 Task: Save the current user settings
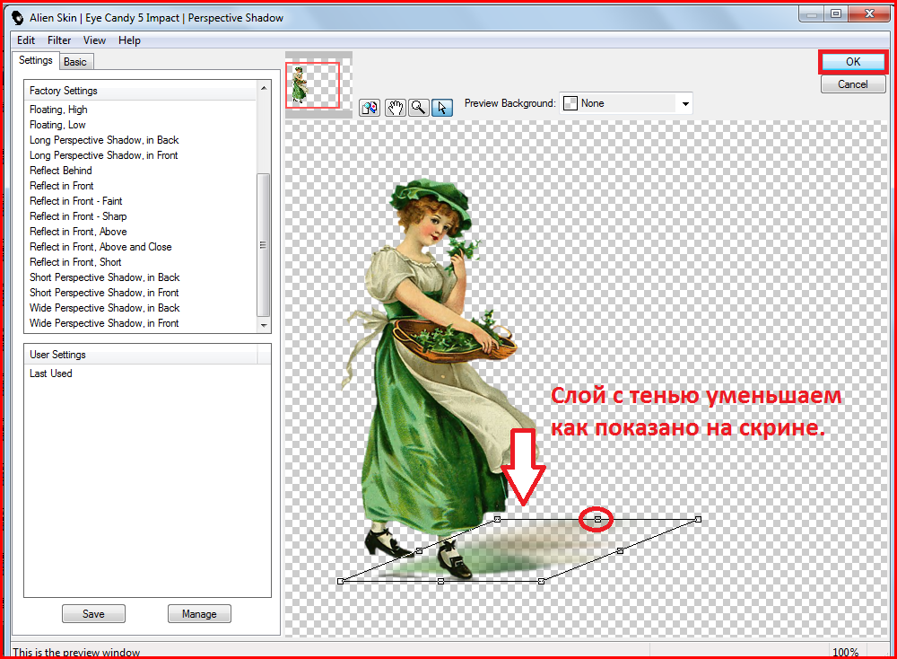point(93,614)
